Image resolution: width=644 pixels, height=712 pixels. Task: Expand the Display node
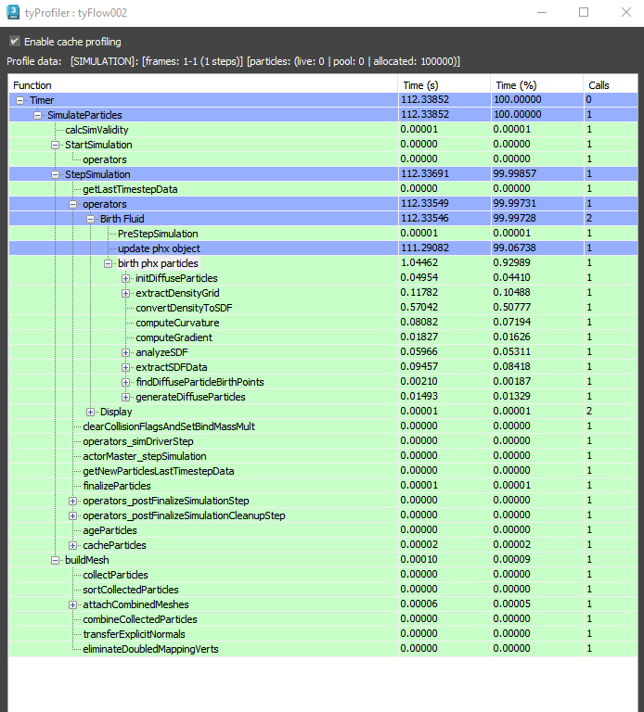(x=90, y=412)
